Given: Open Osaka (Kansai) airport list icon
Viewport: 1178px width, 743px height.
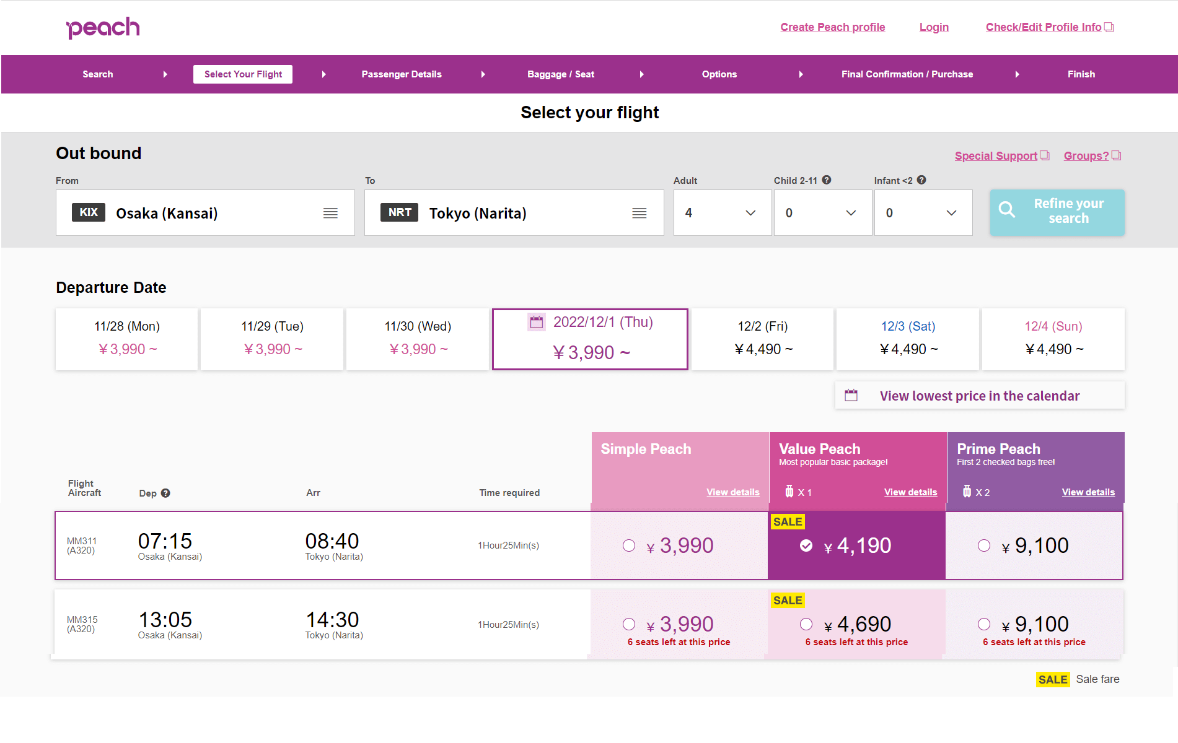Looking at the screenshot, I should 330,213.
